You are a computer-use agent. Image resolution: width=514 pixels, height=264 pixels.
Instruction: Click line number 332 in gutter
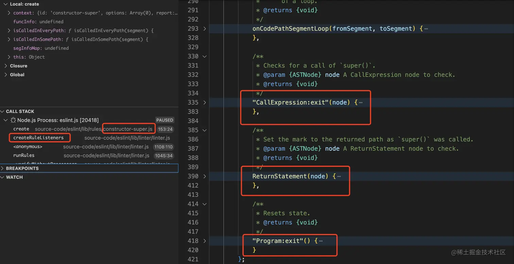pos(193,75)
